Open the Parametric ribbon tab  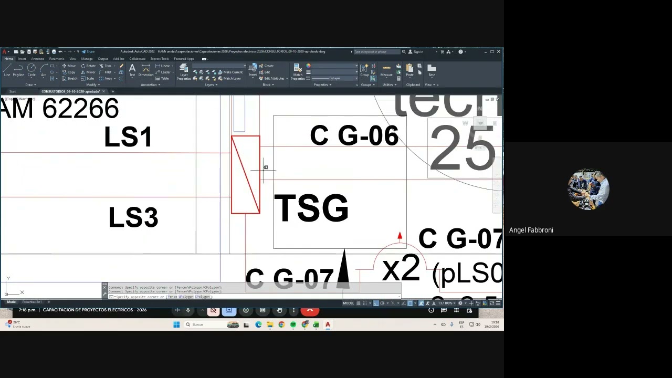(57, 59)
